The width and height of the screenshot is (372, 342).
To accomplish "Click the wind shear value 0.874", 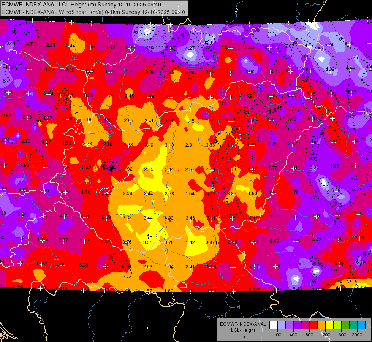I will (x=211, y=242).
